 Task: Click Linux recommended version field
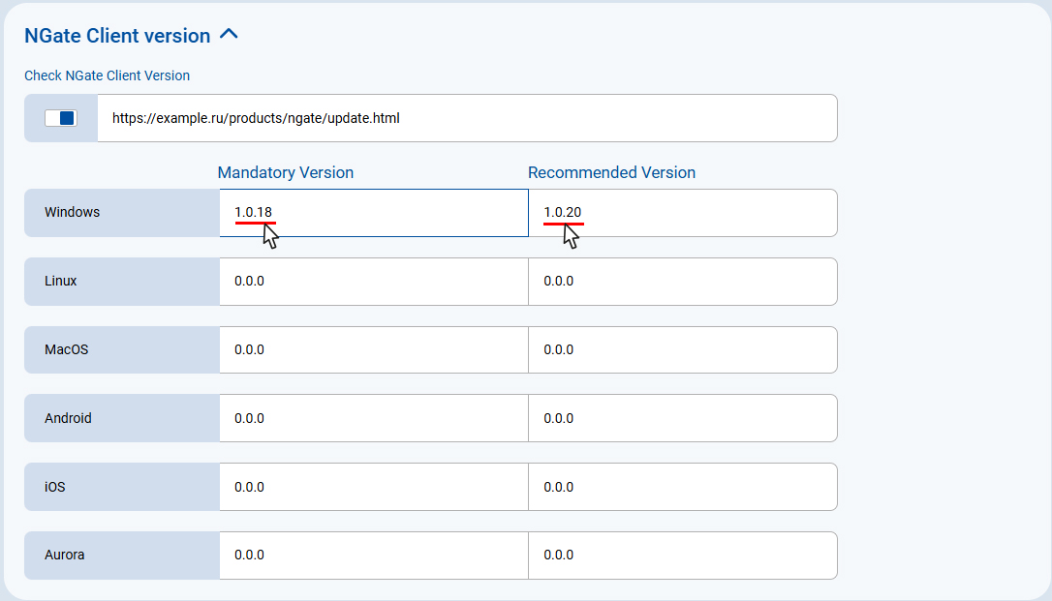click(x=682, y=282)
